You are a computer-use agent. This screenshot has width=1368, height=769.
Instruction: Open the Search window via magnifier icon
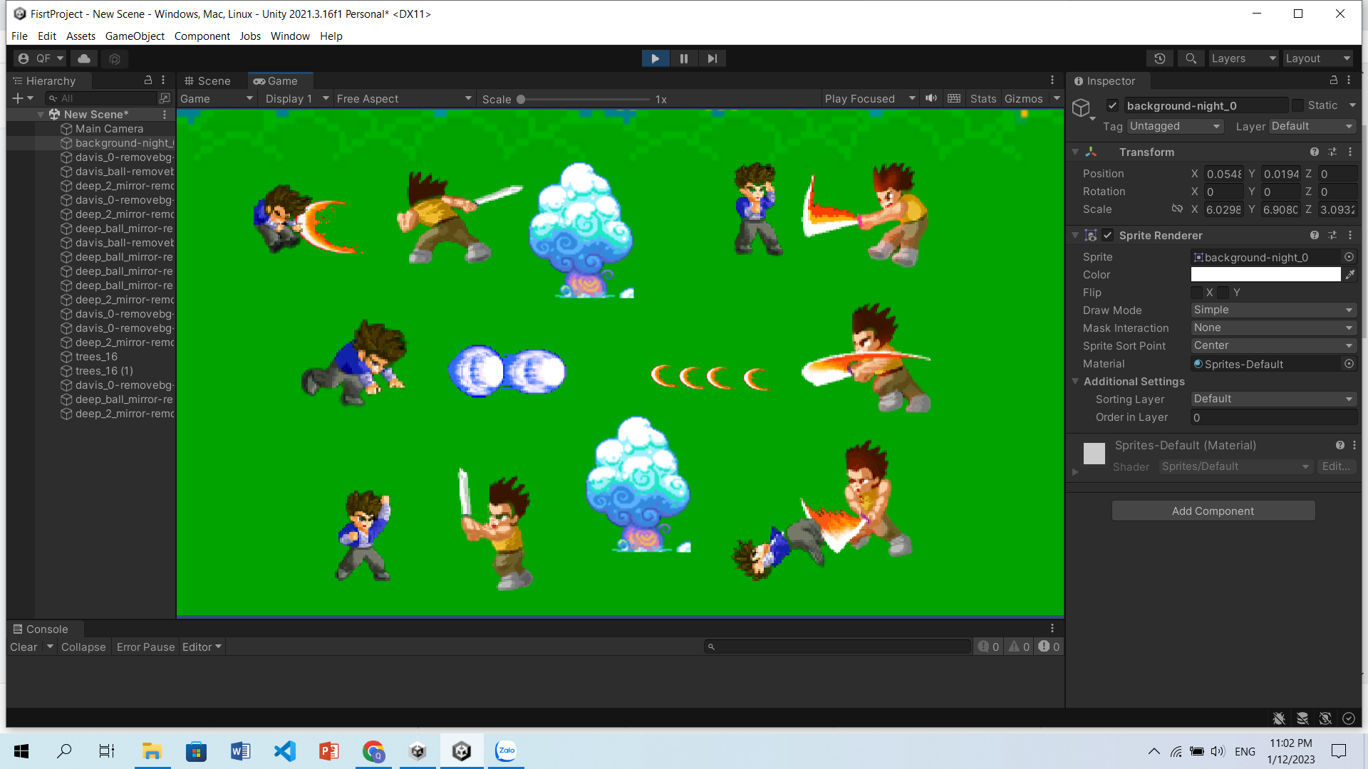[1191, 58]
